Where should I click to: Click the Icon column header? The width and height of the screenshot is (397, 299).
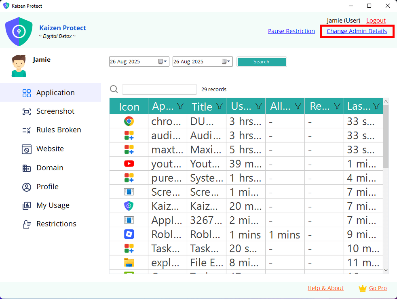coord(129,106)
